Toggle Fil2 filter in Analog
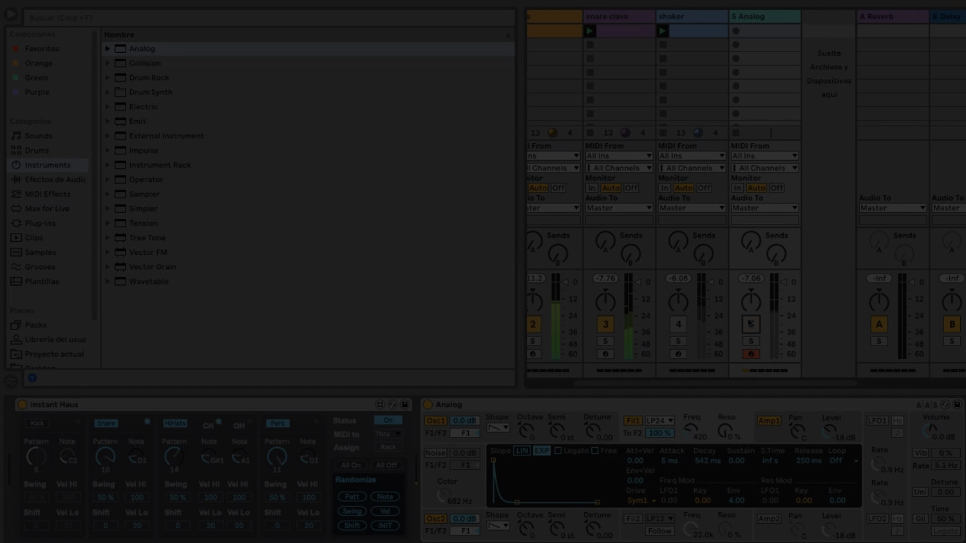Viewport: 966px width, 543px height. point(633,519)
